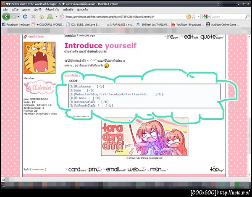Open the first menu in menu bar (File)
The width and height of the screenshot is (252, 197).
point(5,10)
